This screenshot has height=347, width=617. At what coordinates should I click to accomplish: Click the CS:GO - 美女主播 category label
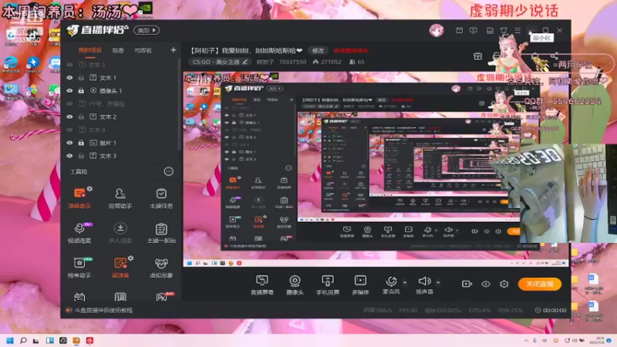216,62
